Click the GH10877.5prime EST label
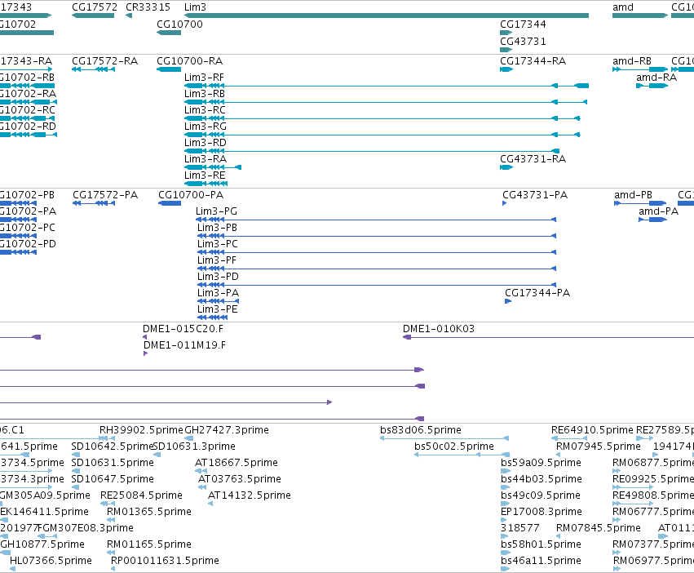Viewport: 694px width, 573px height. (42, 544)
